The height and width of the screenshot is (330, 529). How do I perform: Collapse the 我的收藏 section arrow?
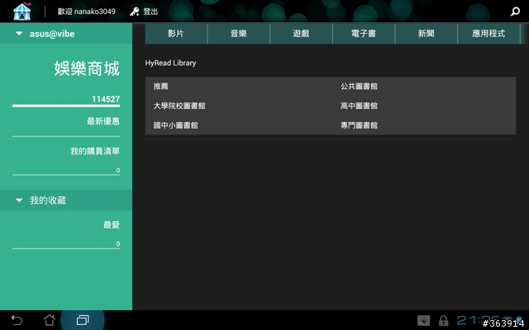click(x=19, y=200)
